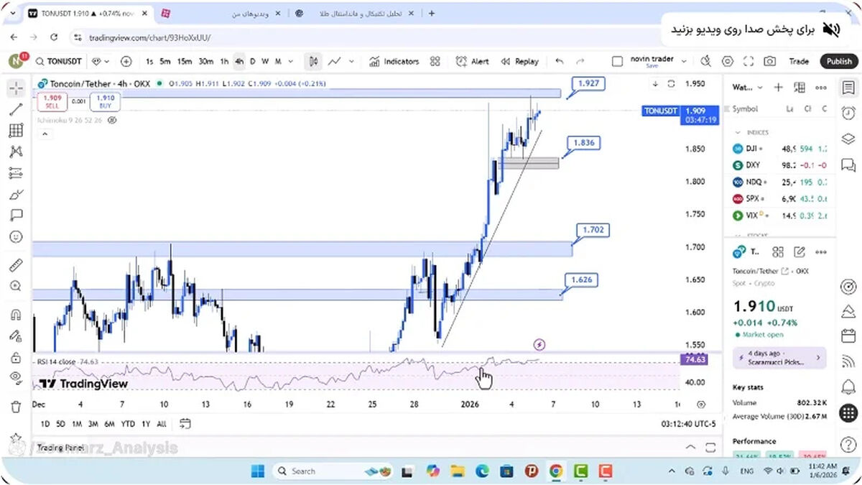Open the text annotation tool

click(16, 215)
